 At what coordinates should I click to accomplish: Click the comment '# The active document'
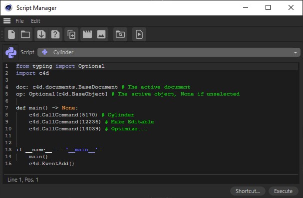[x=156, y=87]
